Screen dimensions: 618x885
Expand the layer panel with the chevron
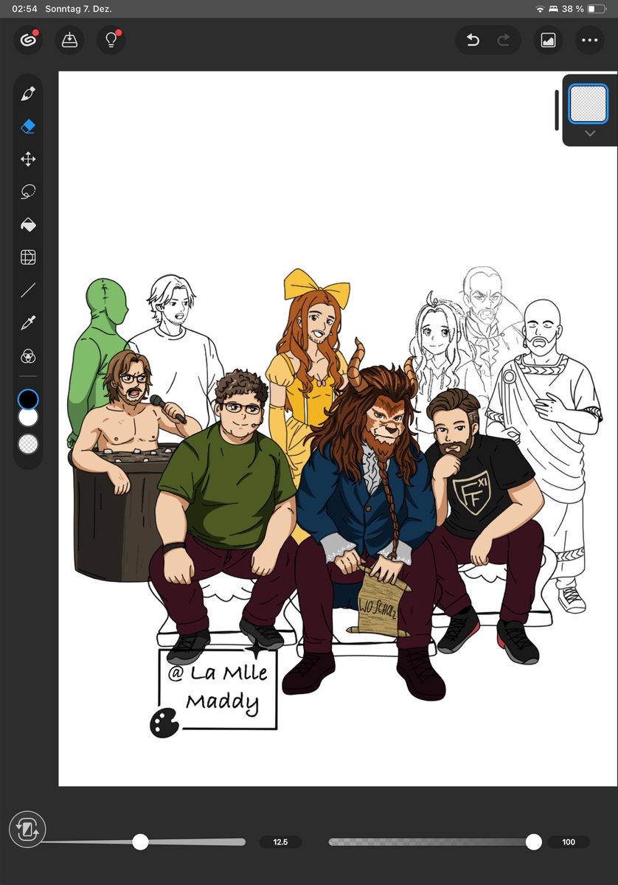pyautogui.click(x=589, y=133)
